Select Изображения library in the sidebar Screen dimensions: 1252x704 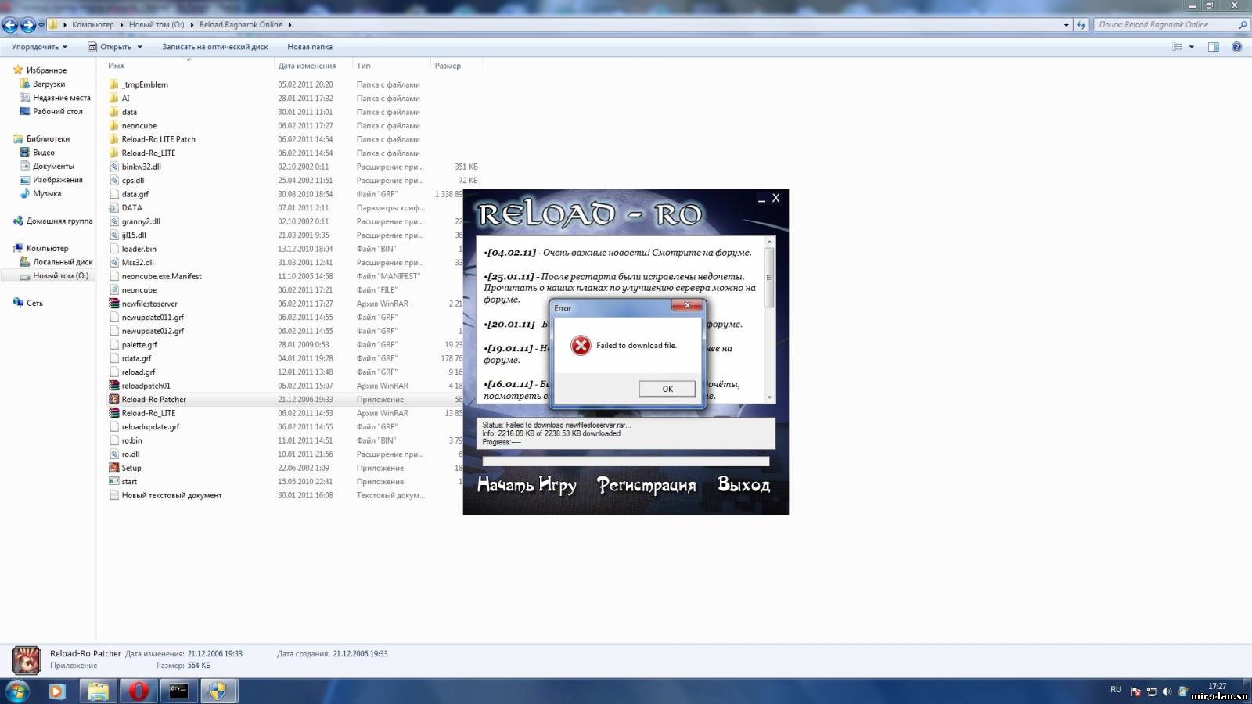point(57,180)
